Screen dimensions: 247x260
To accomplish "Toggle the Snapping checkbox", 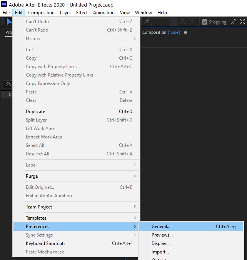I will 205,22.
